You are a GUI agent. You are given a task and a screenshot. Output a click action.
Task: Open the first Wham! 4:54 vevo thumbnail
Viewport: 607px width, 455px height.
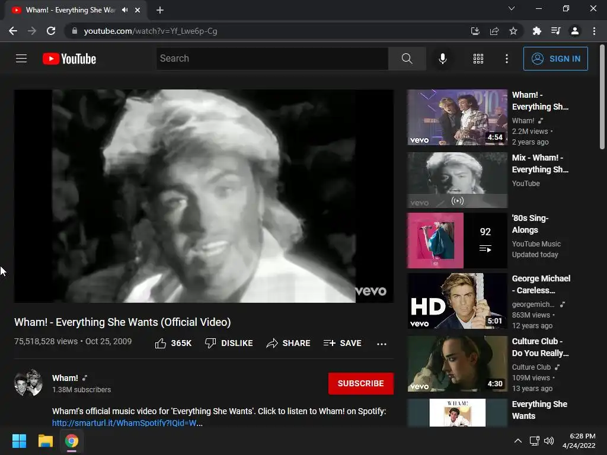pyautogui.click(x=457, y=117)
